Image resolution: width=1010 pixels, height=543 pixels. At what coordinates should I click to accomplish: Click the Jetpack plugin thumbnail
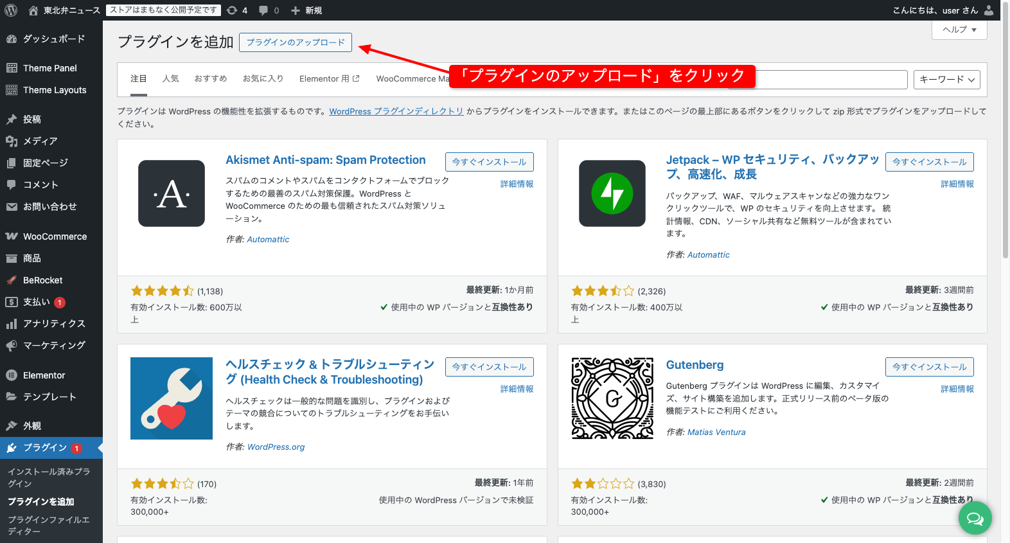tap(612, 193)
